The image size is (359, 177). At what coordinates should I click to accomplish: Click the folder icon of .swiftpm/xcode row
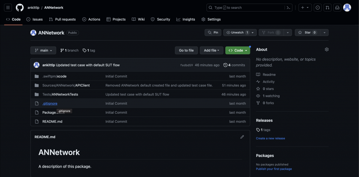36,76
